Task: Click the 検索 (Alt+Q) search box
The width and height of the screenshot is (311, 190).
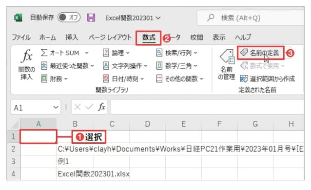Action: click(x=251, y=18)
